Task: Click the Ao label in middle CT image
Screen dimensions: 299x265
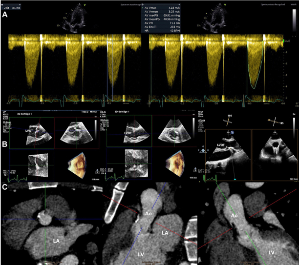Action: tap(149, 214)
